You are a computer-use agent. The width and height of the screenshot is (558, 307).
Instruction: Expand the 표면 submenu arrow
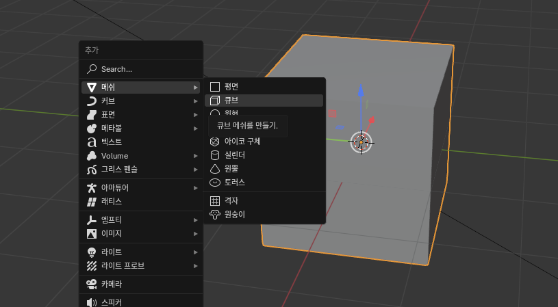point(195,115)
